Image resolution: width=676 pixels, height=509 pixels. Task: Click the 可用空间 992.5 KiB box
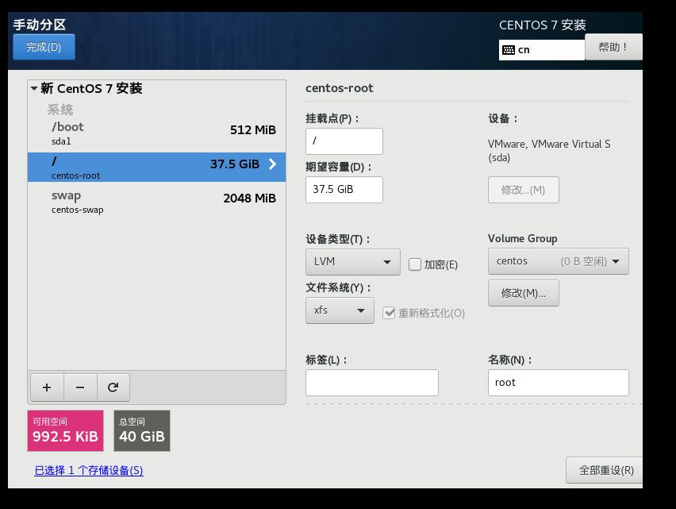click(x=66, y=431)
